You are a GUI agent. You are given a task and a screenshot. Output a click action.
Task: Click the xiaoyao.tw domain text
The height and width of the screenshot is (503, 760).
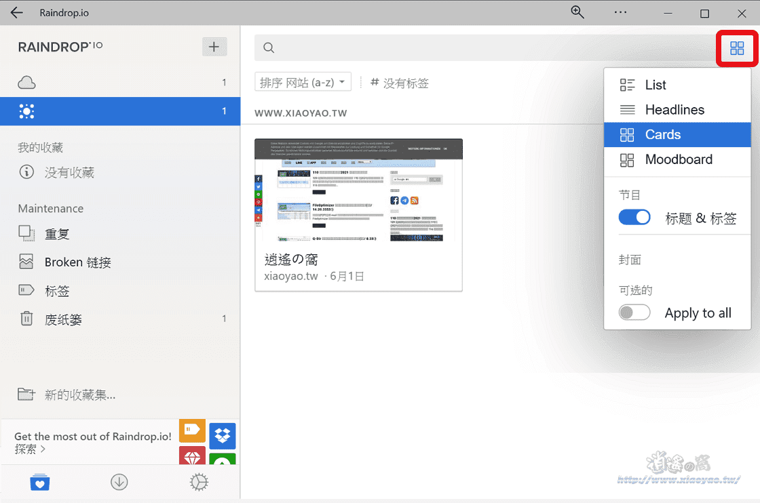click(291, 277)
